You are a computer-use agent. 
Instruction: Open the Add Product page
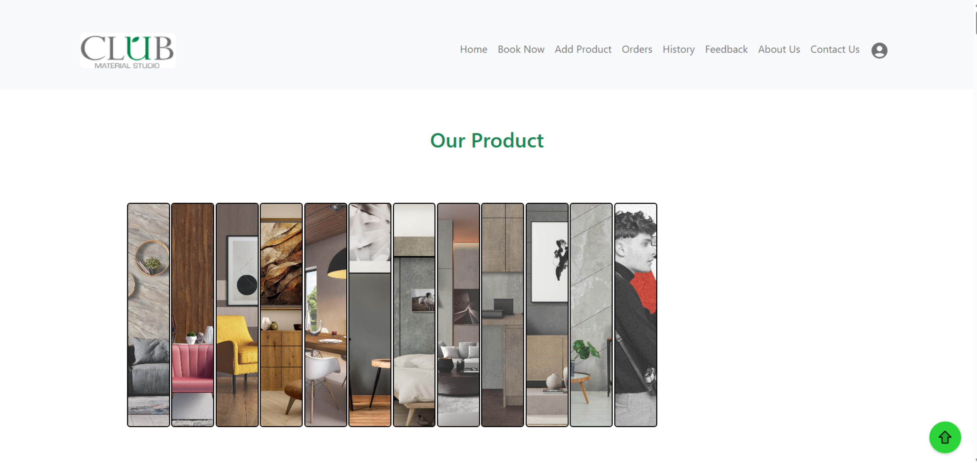(x=583, y=49)
